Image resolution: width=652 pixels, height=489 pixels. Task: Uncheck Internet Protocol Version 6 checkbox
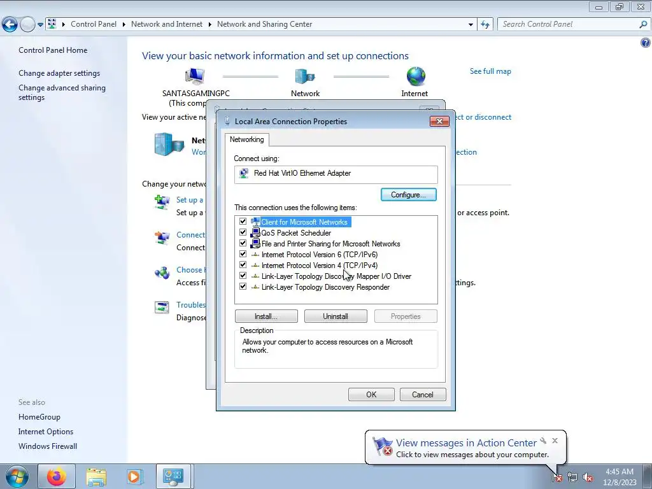tap(243, 254)
